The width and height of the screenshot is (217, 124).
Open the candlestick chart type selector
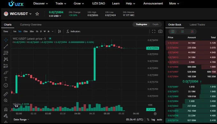pos(59,31)
